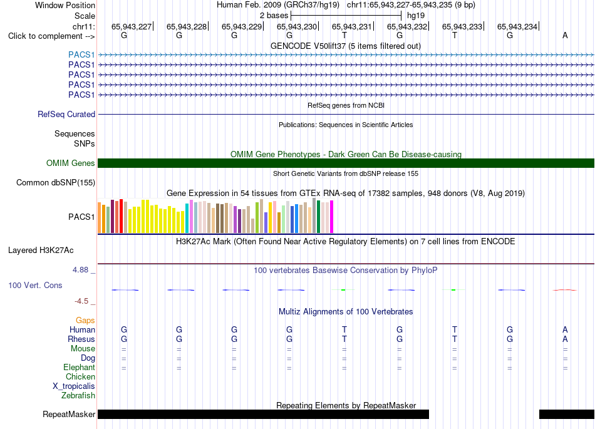This screenshot has height=429, width=595.
Task: Click the Zebrafish species label
Action: pos(78,396)
